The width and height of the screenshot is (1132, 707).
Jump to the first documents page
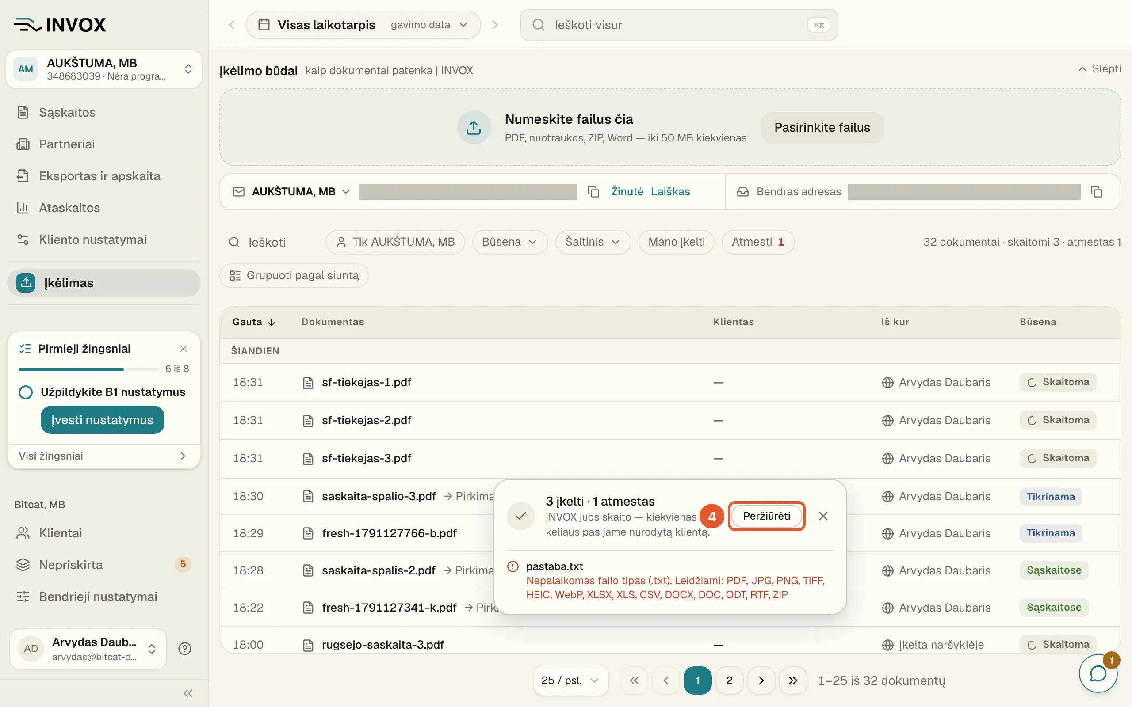click(634, 680)
